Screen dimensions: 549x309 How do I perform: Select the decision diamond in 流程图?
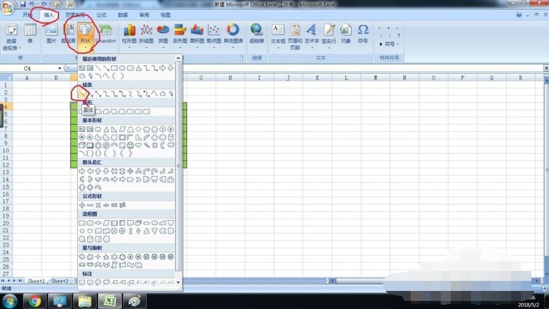tap(98, 223)
